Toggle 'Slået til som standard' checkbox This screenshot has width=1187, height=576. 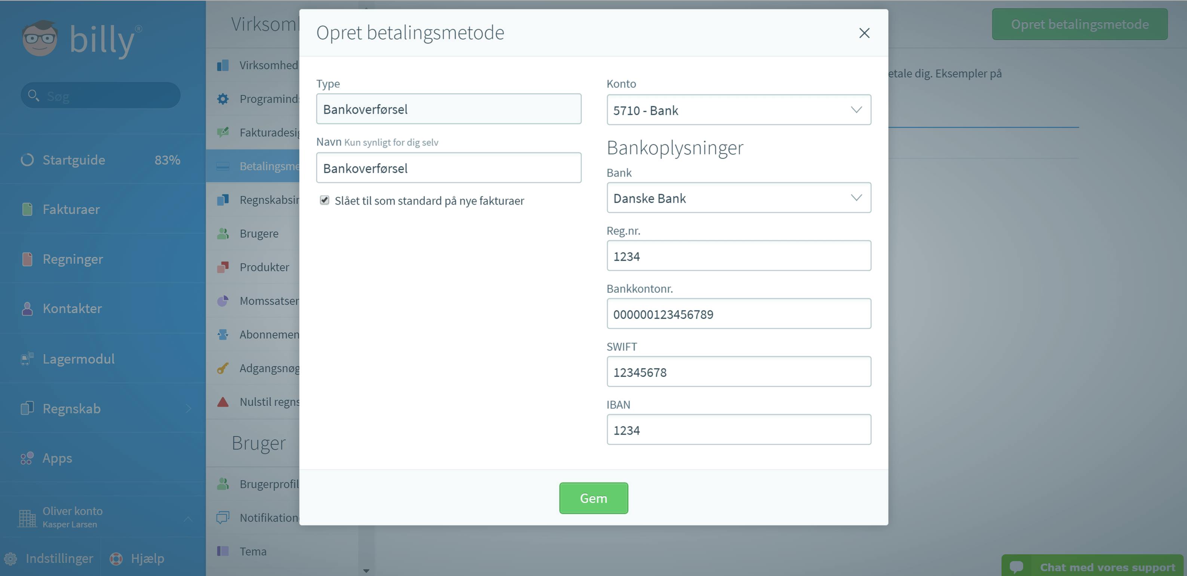[x=324, y=200]
